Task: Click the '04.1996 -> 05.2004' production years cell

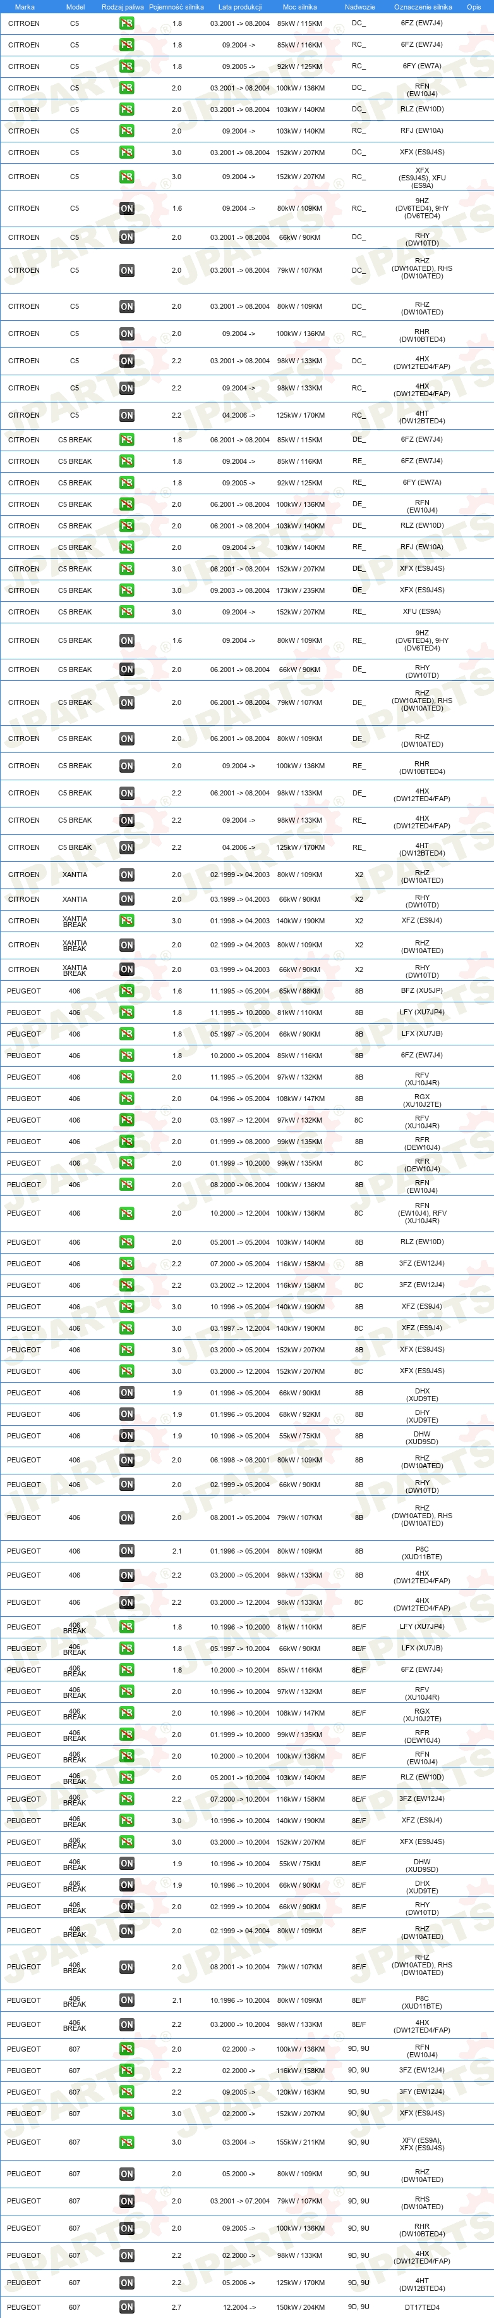Action: pos(240,1099)
